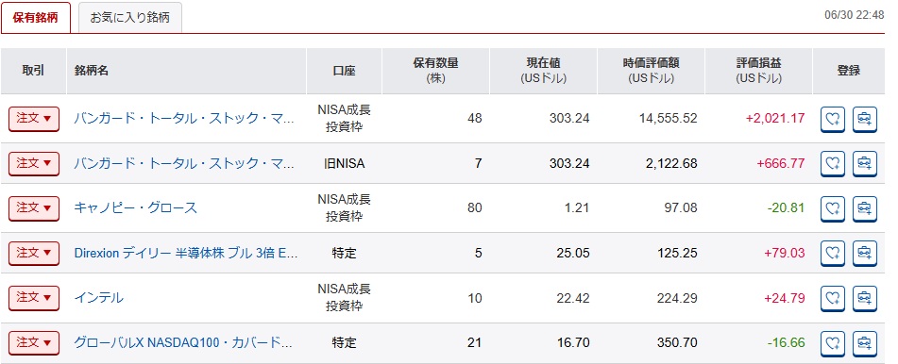Click heart icon in インテル row
Screen dimensions: 898x364
coord(833,298)
